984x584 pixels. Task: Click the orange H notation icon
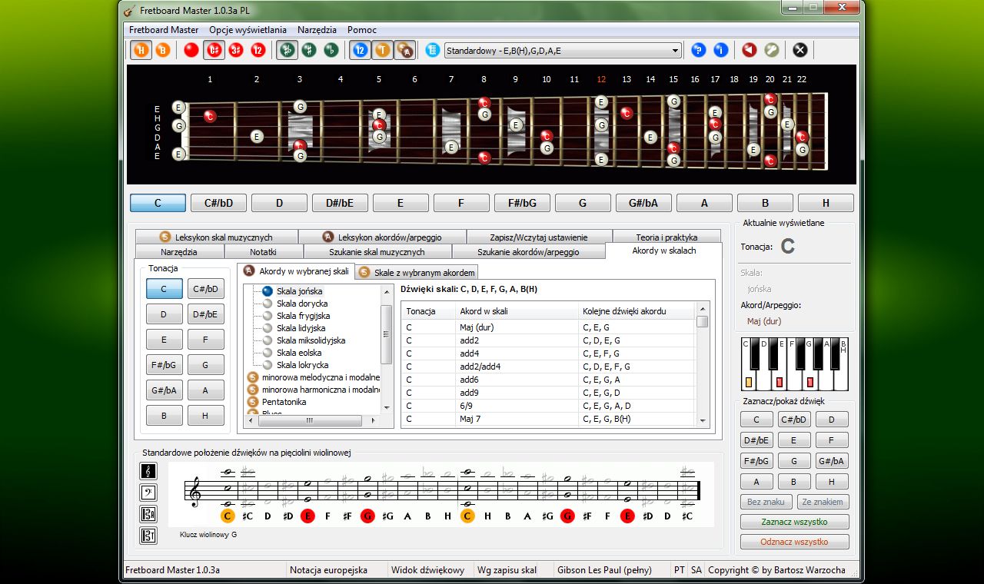[141, 50]
